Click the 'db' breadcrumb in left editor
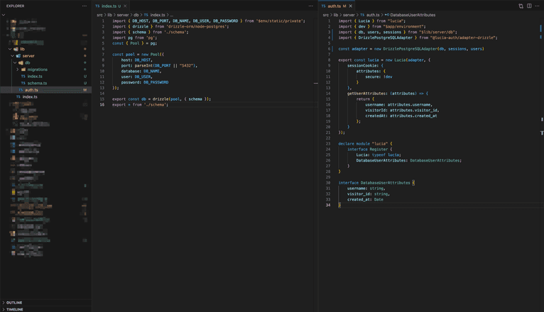The height and width of the screenshot is (312, 544). pos(137,15)
